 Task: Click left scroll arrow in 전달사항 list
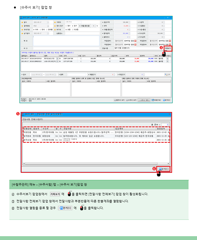coord(24,164)
